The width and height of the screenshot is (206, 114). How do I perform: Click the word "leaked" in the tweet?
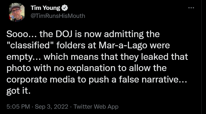[x=156, y=57]
